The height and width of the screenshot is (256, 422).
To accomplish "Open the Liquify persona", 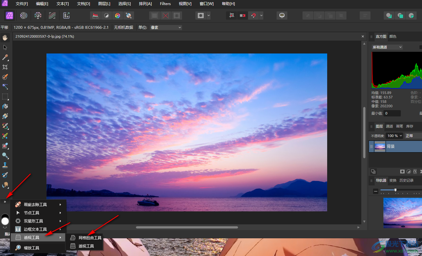I will click(23, 15).
